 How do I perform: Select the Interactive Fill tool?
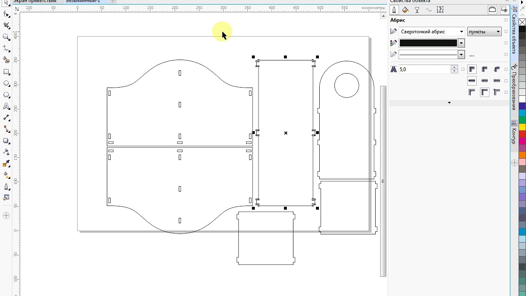click(x=6, y=175)
